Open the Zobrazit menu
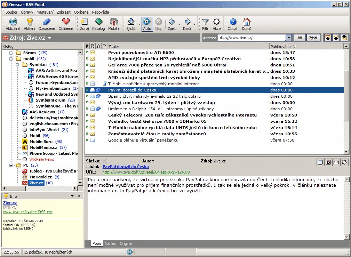 pyautogui.click(x=64, y=12)
